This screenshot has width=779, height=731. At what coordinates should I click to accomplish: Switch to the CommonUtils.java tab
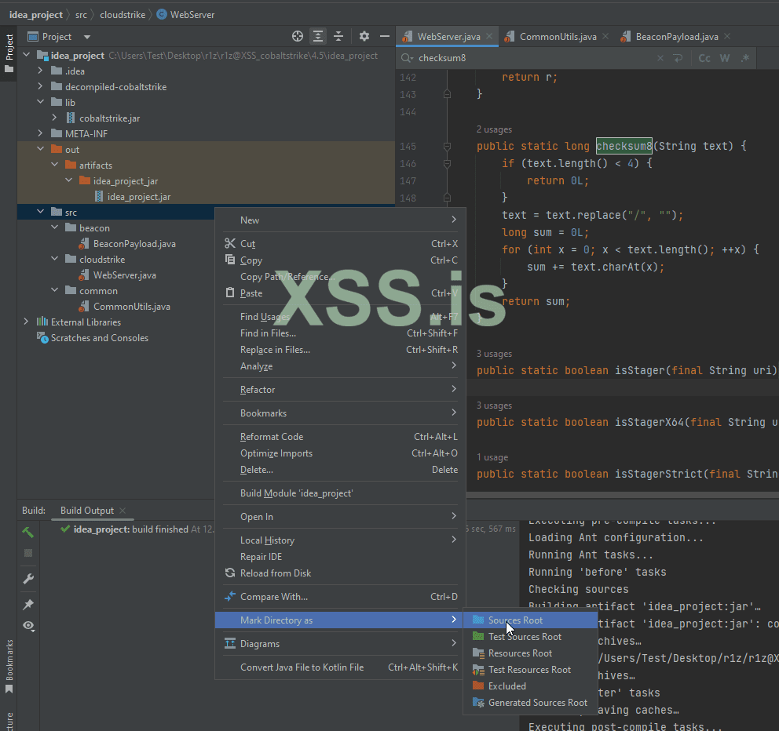point(558,37)
